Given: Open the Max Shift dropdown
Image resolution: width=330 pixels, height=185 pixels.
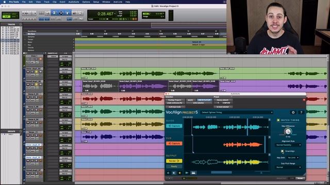Looking at the screenshot, I should tap(293, 158).
